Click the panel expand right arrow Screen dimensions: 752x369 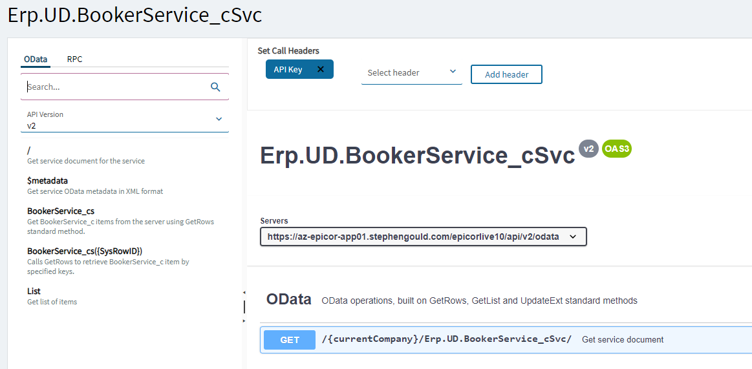point(244,321)
